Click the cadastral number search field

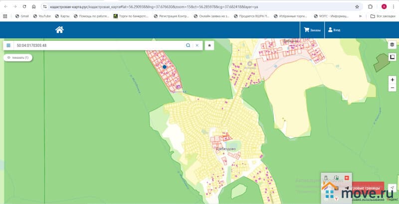[x=100, y=45]
